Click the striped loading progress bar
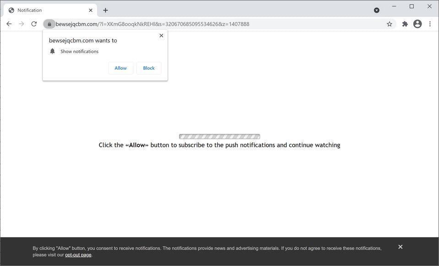The image size is (439, 266). 219,136
